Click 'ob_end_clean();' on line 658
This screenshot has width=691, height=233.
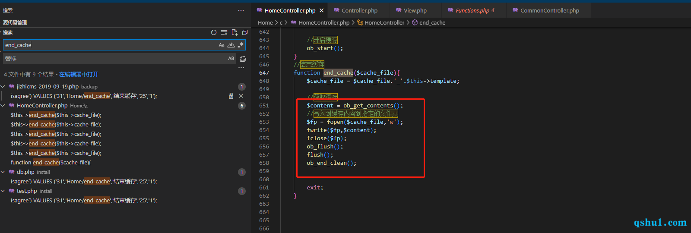[x=332, y=163]
